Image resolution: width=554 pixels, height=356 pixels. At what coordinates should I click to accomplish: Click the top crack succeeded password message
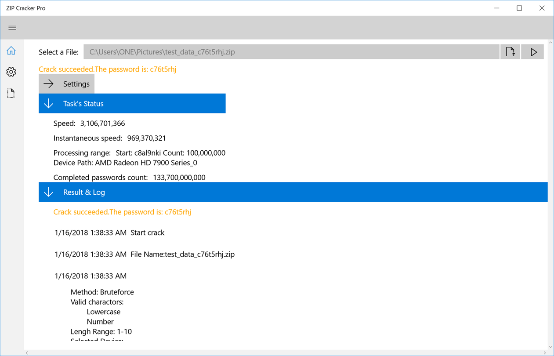[x=108, y=69]
